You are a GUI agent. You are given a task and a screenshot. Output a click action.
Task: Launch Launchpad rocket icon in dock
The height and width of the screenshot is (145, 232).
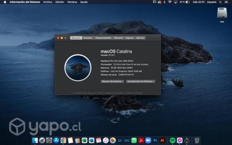click(42, 140)
